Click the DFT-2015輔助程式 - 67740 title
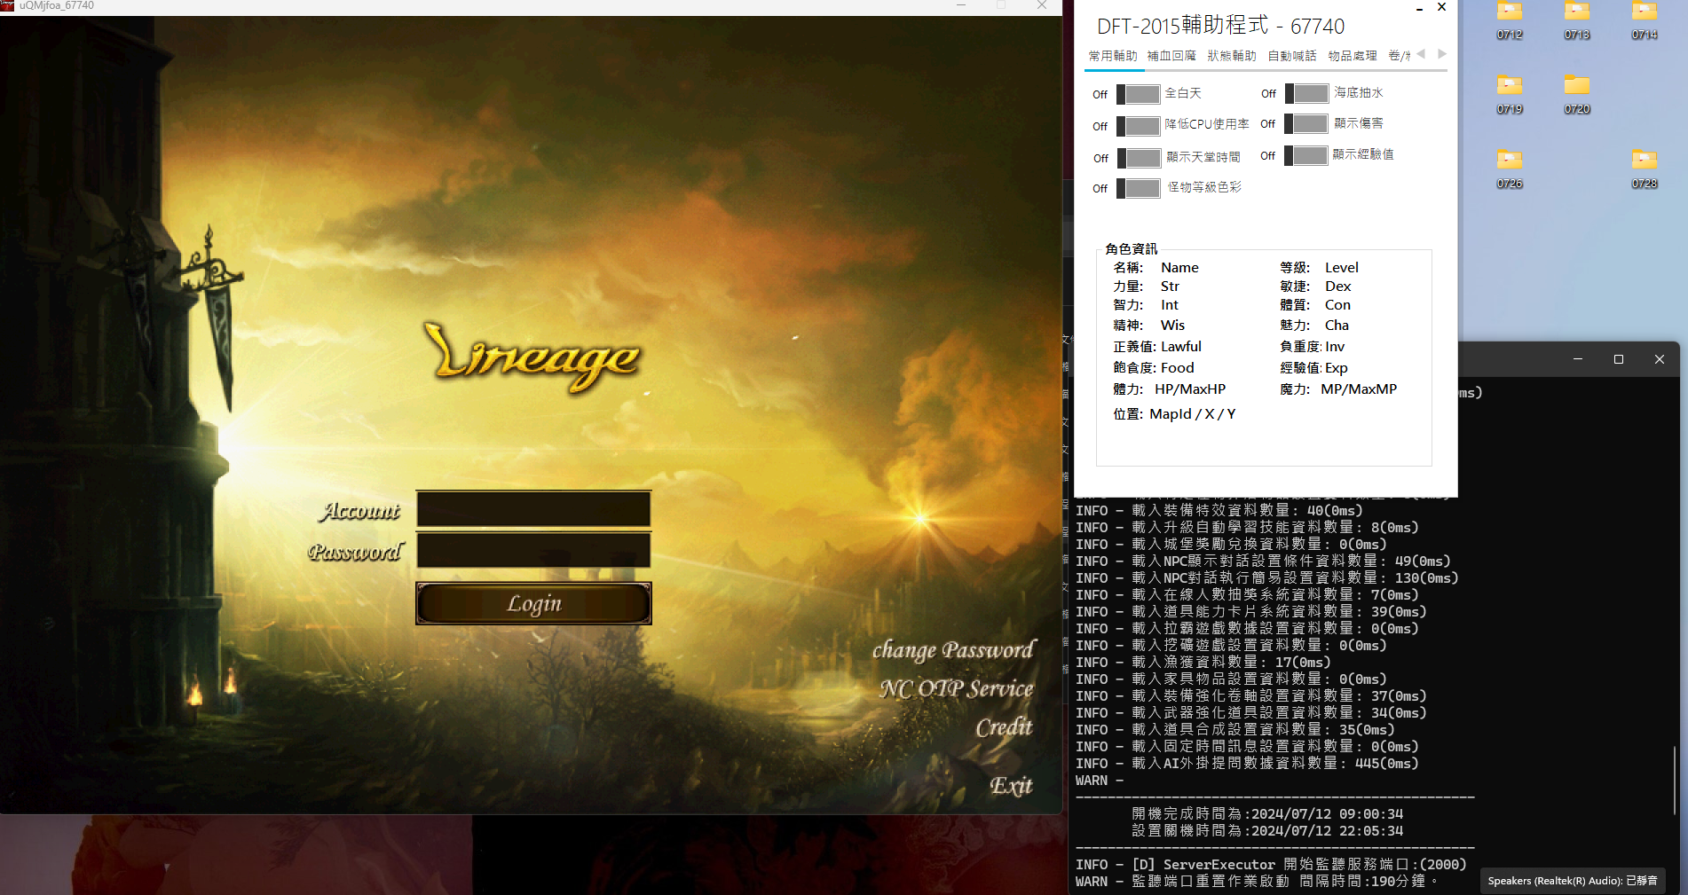 pos(1220,26)
